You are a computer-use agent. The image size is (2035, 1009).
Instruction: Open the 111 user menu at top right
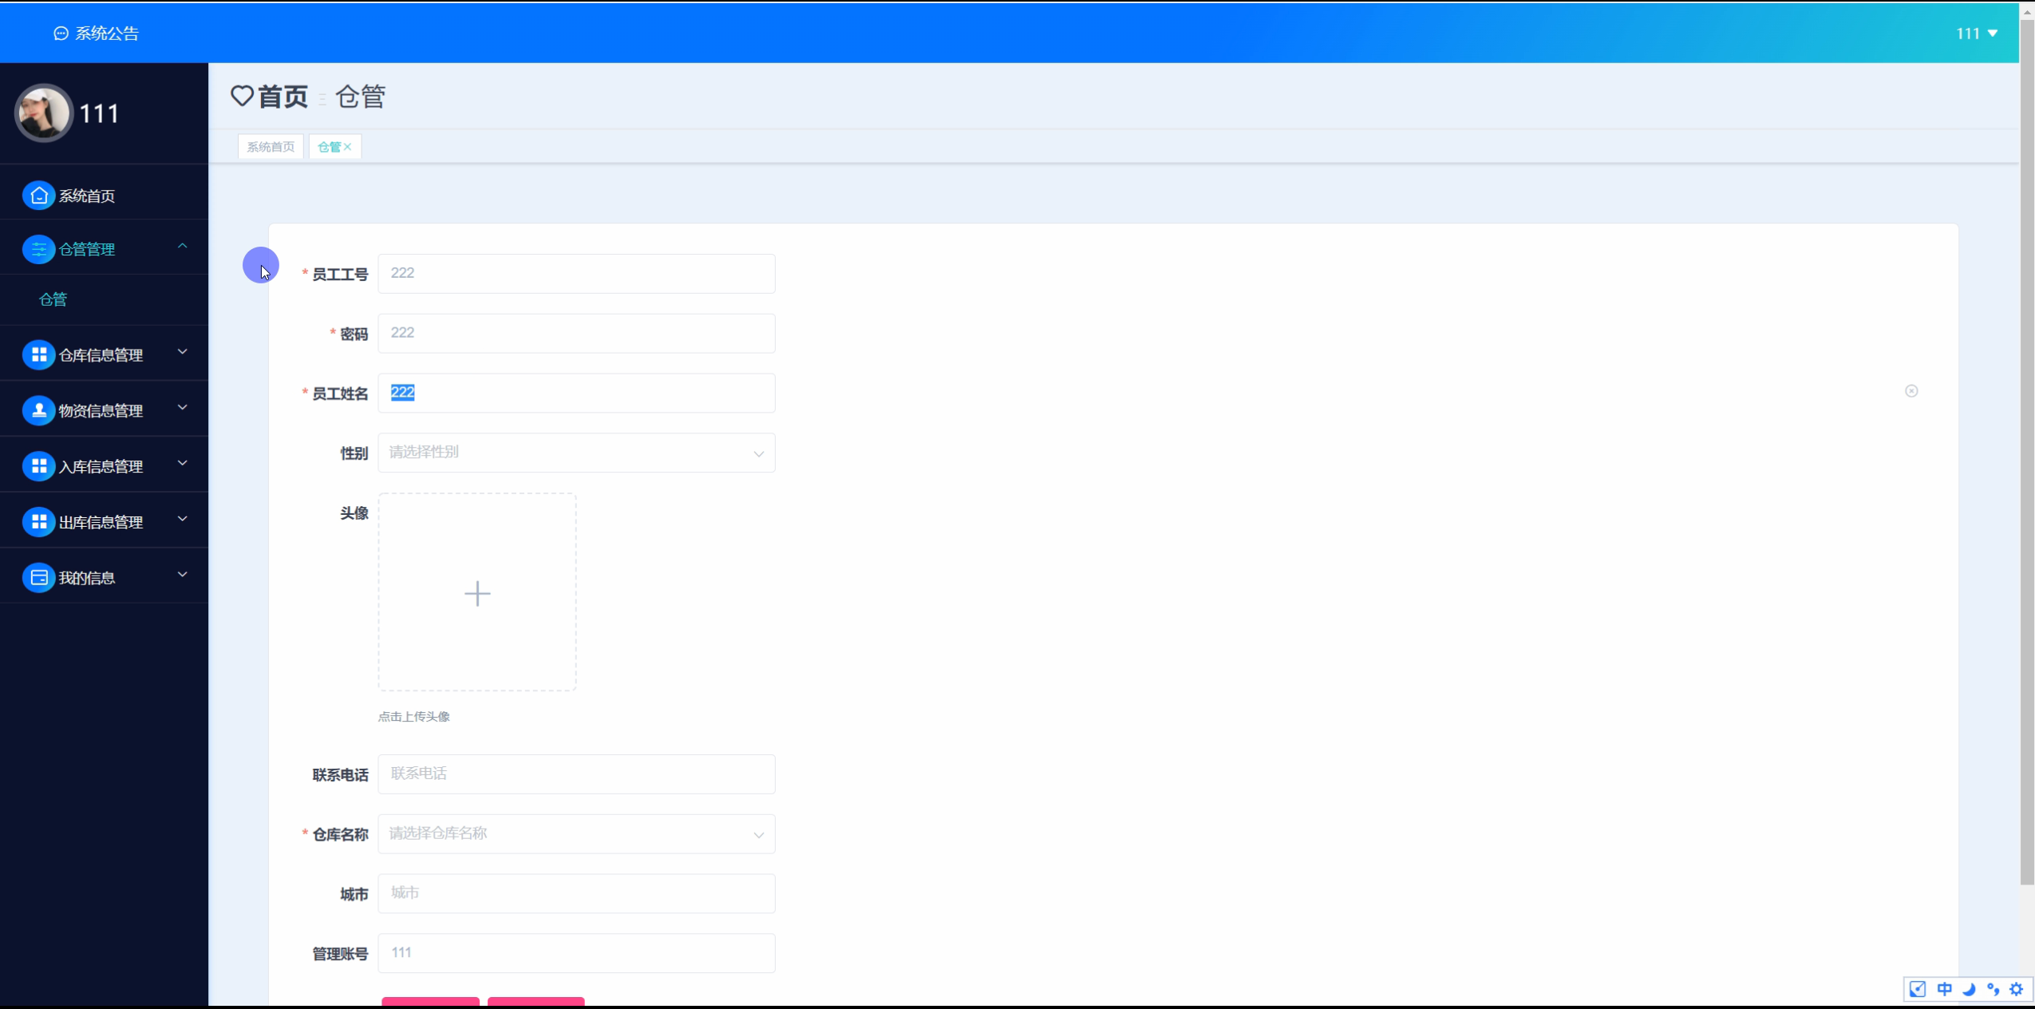[1976, 34]
